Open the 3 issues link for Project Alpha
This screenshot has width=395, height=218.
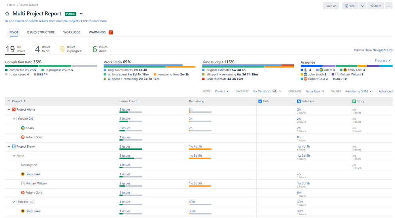pyautogui.click(x=125, y=109)
